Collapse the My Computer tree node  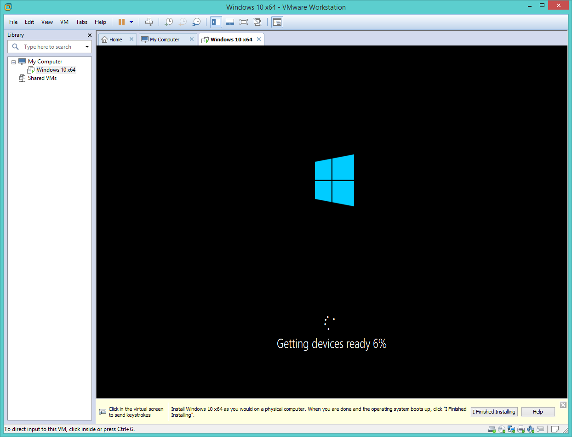pos(13,62)
